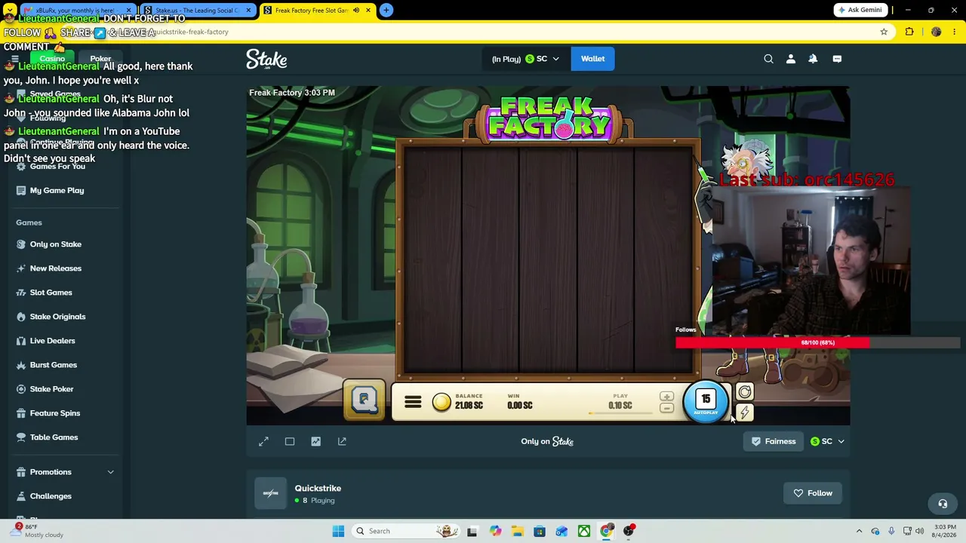Open Xbox app from taskbar
The height and width of the screenshot is (543, 966).
point(584,531)
